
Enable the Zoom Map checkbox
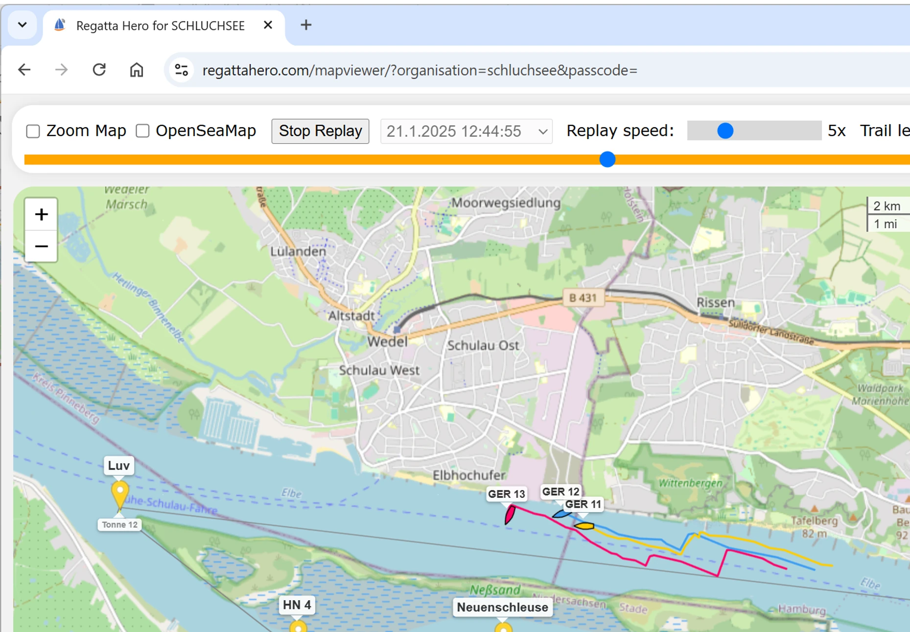pyautogui.click(x=33, y=131)
